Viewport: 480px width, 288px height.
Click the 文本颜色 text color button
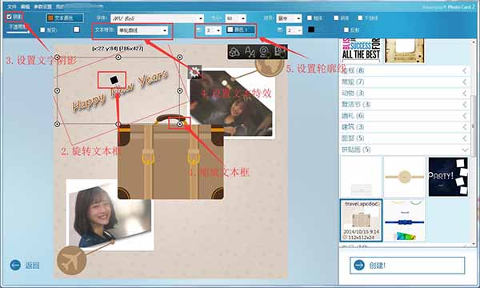tap(65, 18)
